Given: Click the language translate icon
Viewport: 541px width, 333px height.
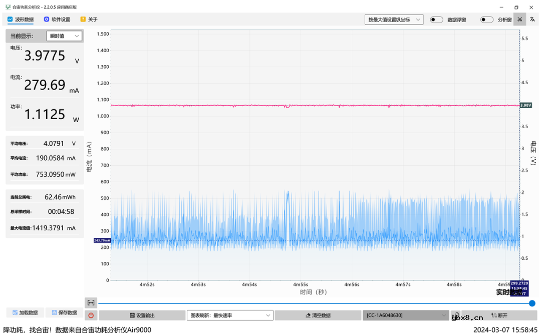Looking at the screenshot, I should coord(532,20).
